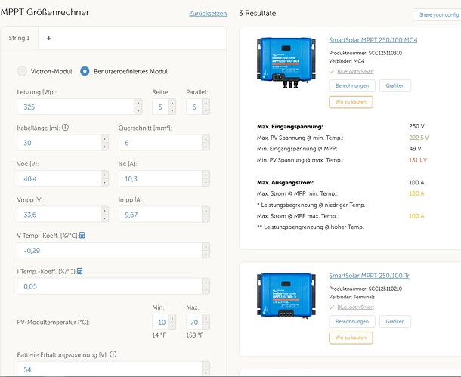This screenshot has width=461, height=377.
Task: Click the 222.5 V max PV voltage value
Action: point(419,138)
